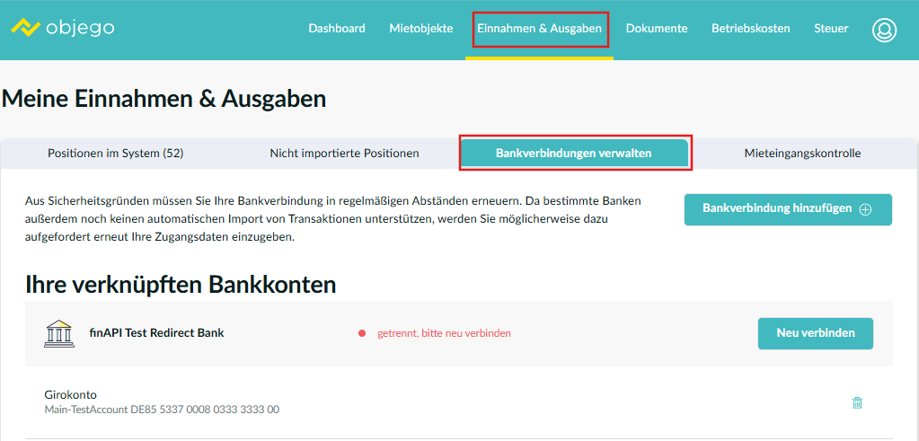Viewport: 919px width, 441px height.
Task: Click the objego logo
Action: tap(62, 28)
